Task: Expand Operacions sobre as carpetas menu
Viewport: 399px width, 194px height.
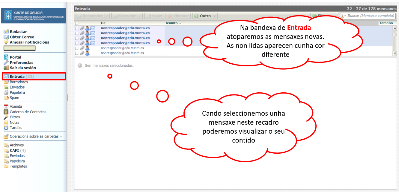Action: [61, 137]
